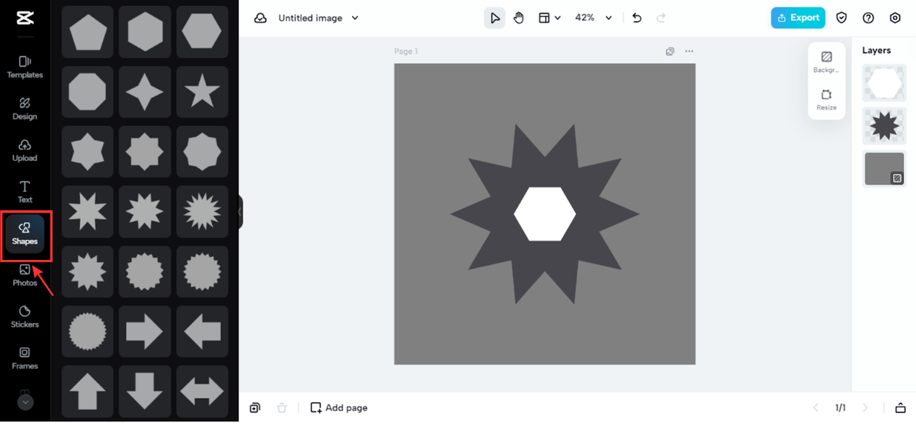Screen dimensions: 916x426
Task: Open the help question mark icon
Action: tap(868, 18)
